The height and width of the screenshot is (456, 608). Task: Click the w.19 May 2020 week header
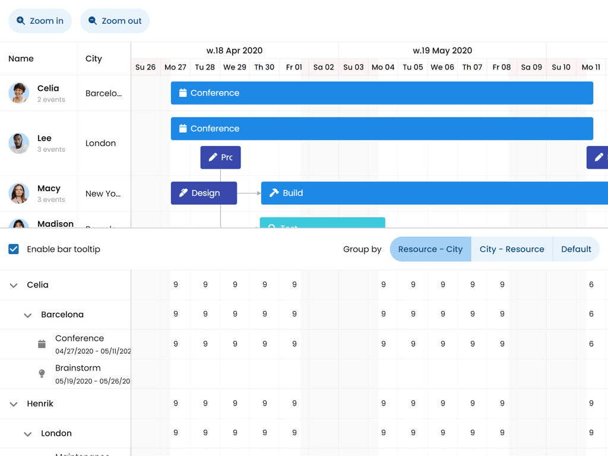pos(442,50)
